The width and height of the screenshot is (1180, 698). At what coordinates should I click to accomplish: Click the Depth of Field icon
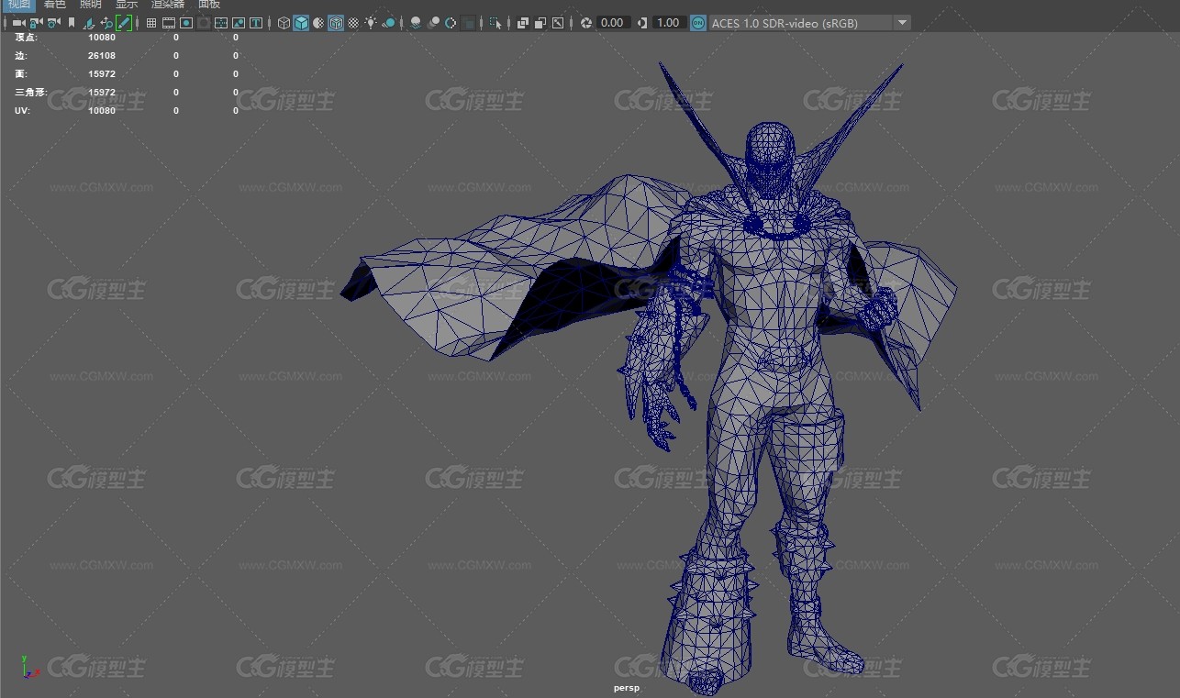[469, 23]
